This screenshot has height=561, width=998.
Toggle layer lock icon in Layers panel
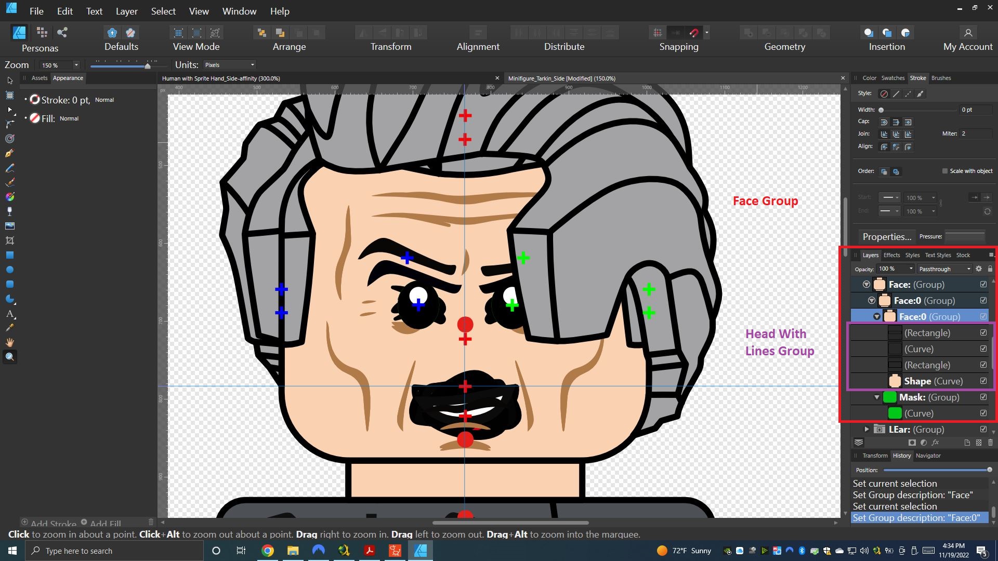pyautogui.click(x=990, y=269)
